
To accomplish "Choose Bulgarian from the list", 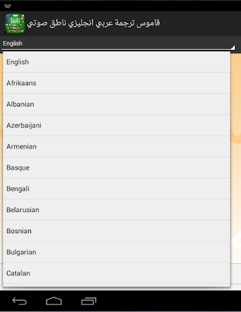I will (x=117, y=252).
